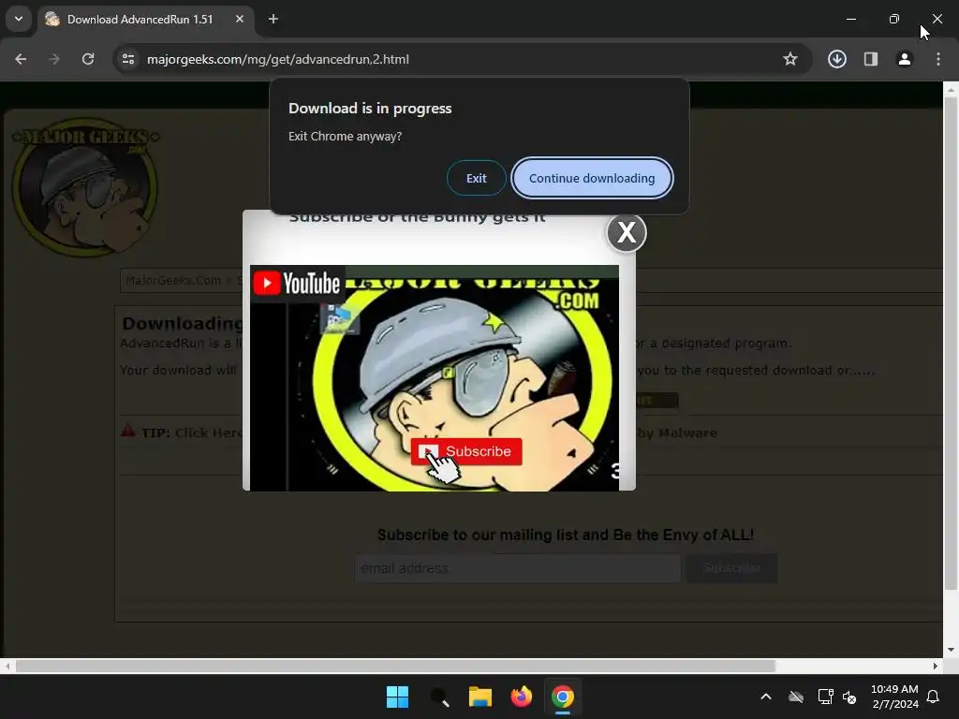This screenshot has height=719, width=959.
Task: Open the notifications bell icon
Action: pos(934,697)
